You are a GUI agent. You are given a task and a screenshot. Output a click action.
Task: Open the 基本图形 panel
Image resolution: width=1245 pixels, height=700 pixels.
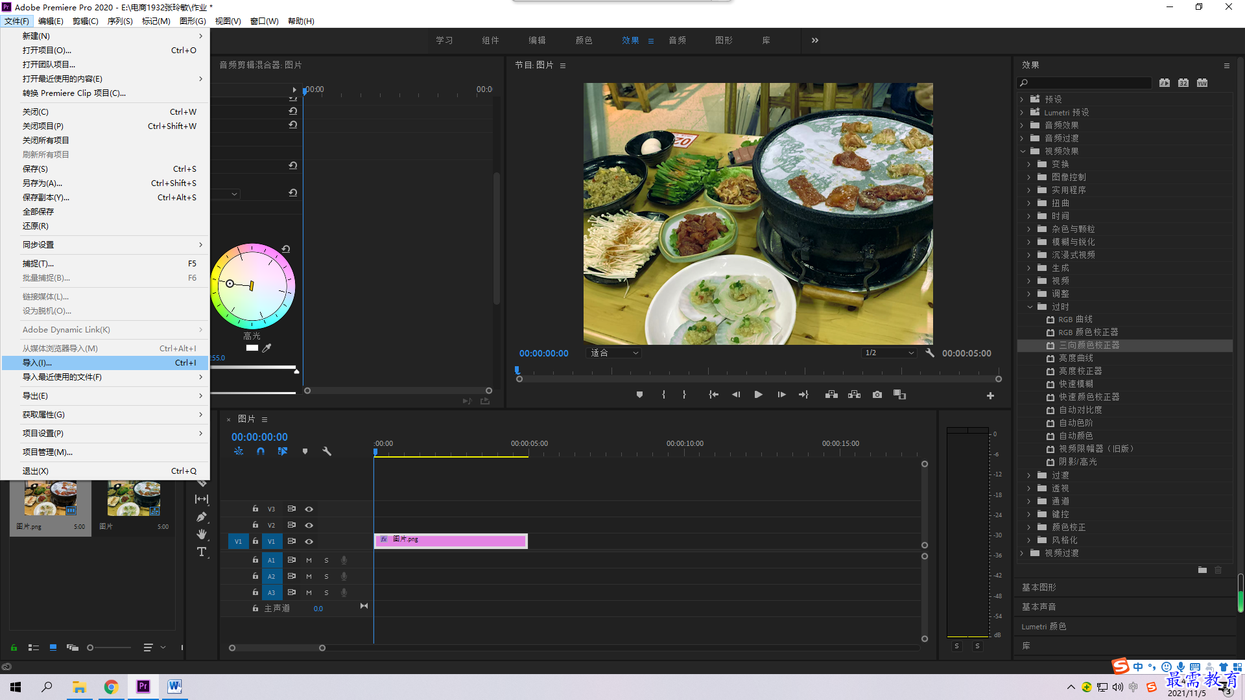tap(1039, 587)
